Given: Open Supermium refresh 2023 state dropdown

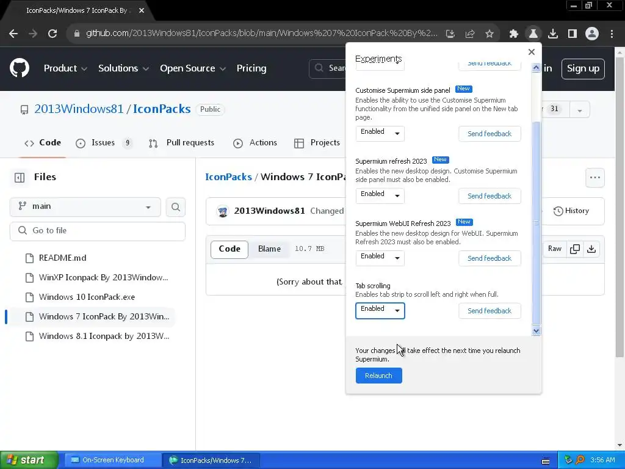Looking at the screenshot, I should pos(380,195).
